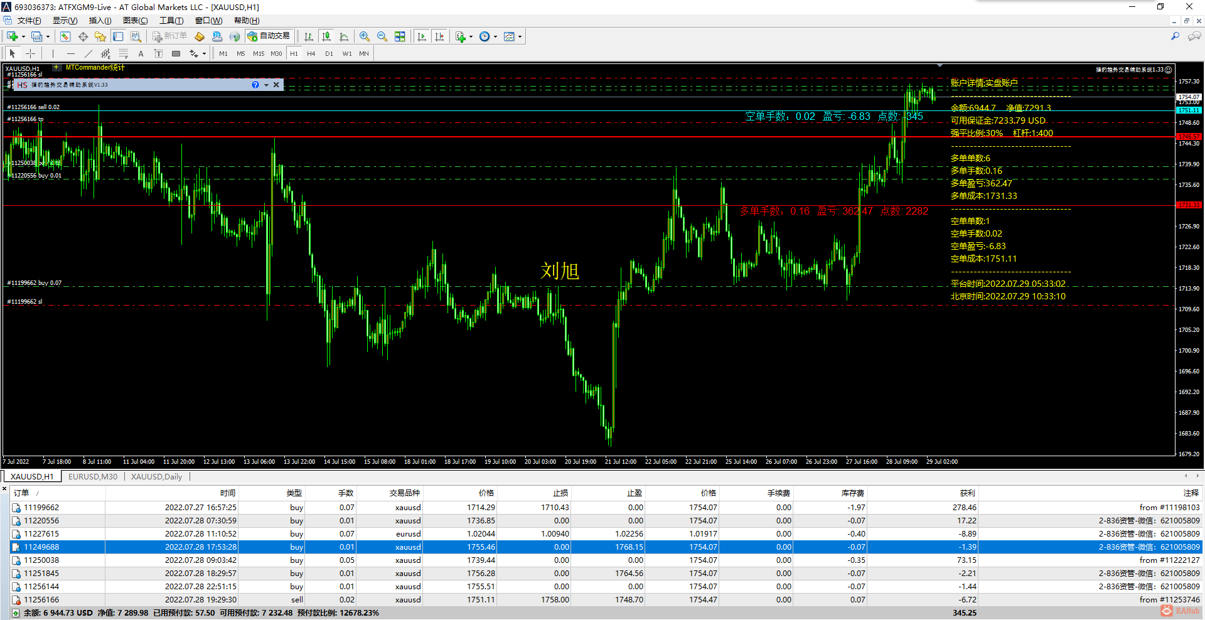Open the Strategy Tester
This screenshot has width=1205, height=620.
click(x=136, y=36)
